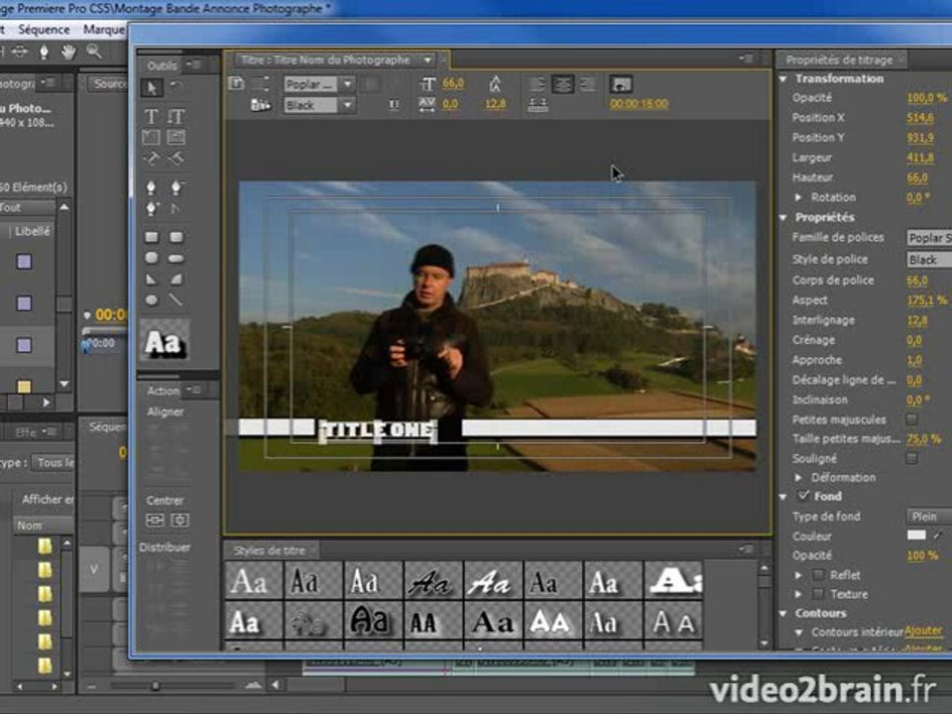Click the title duration 00:00:15:00 timecode
This screenshot has width=952, height=714.
click(639, 104)
